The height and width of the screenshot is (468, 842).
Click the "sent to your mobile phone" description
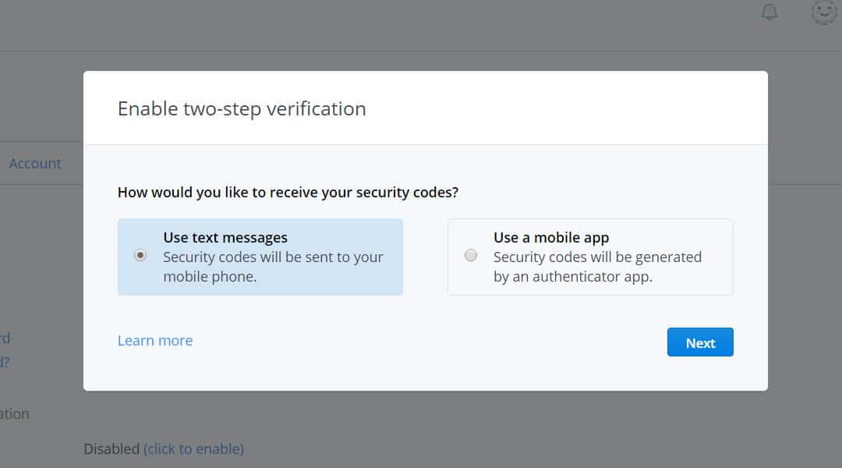(273, 267)
